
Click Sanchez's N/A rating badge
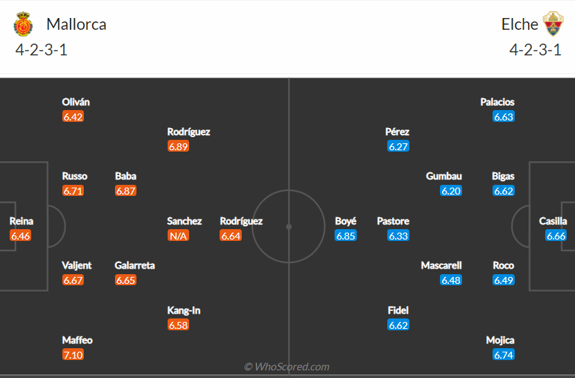pos(178,235)
